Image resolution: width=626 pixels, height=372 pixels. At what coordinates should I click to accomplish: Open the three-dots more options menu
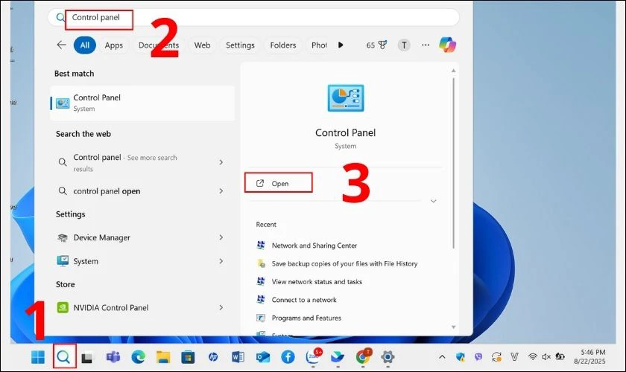pos(426,45)
